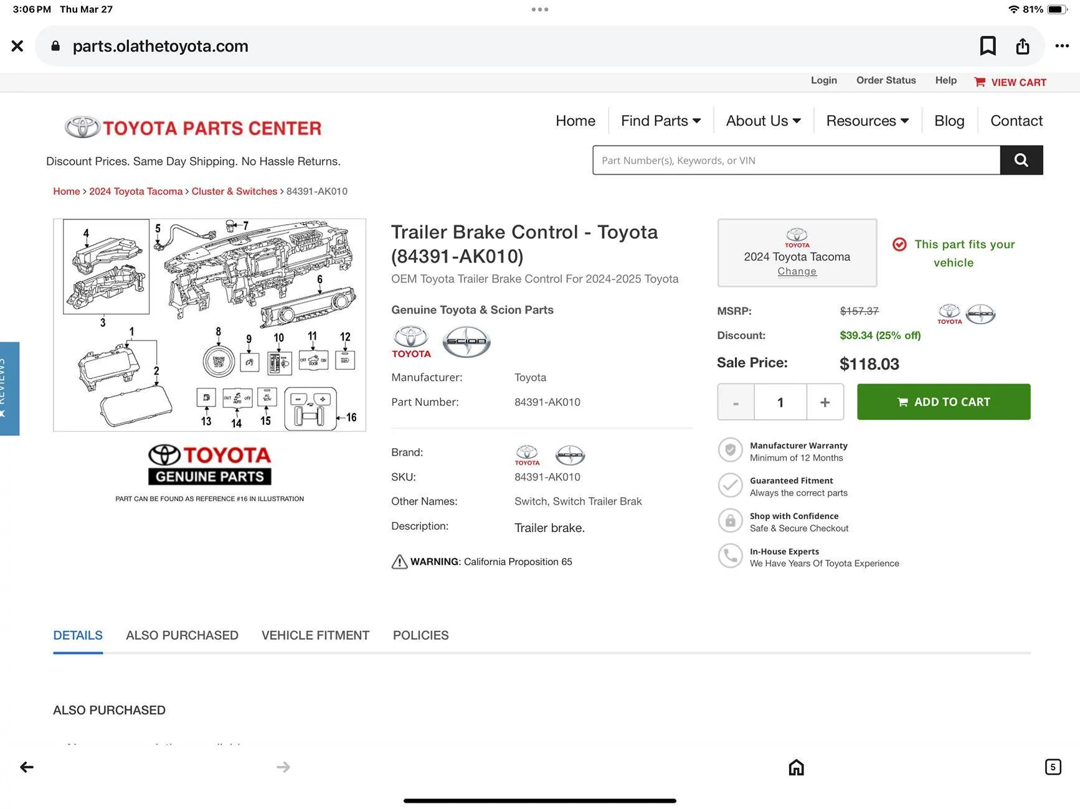Click the Wi-Fi status icon

point(1013,9)
